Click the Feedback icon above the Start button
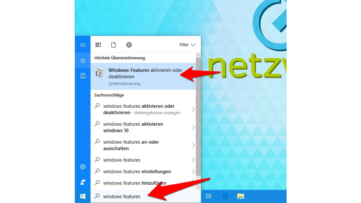 [x=83, y=182]
